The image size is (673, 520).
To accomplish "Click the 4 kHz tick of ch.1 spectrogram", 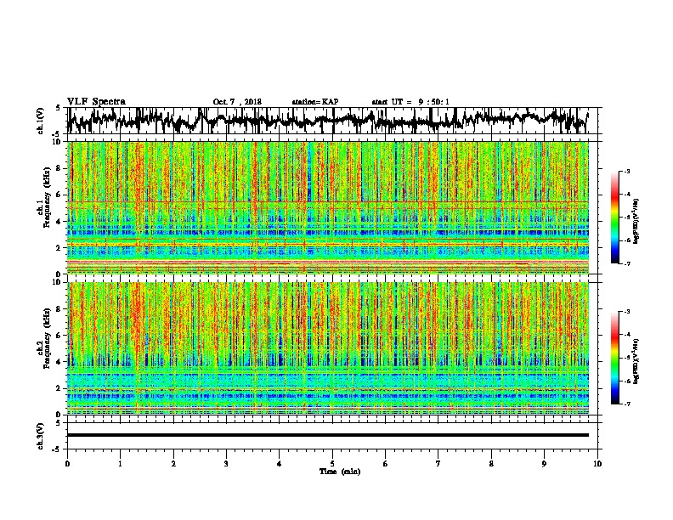I will tap(59, 222).
